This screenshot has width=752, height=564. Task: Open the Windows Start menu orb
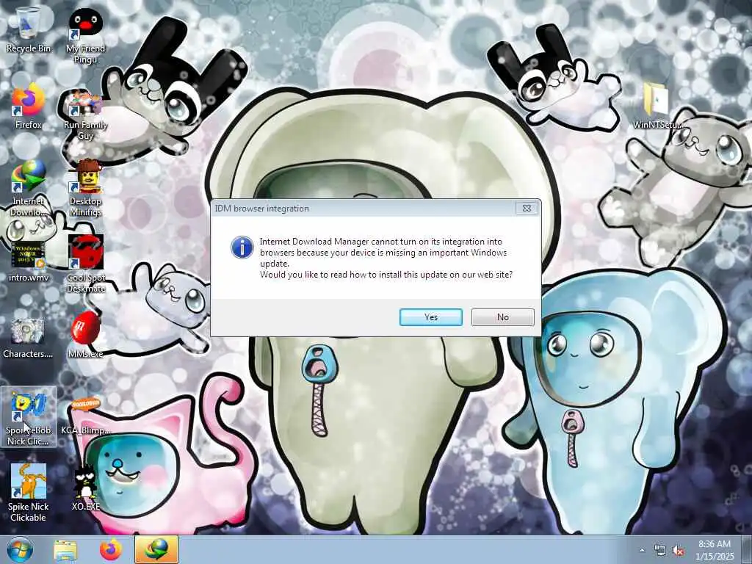point(19,550)
